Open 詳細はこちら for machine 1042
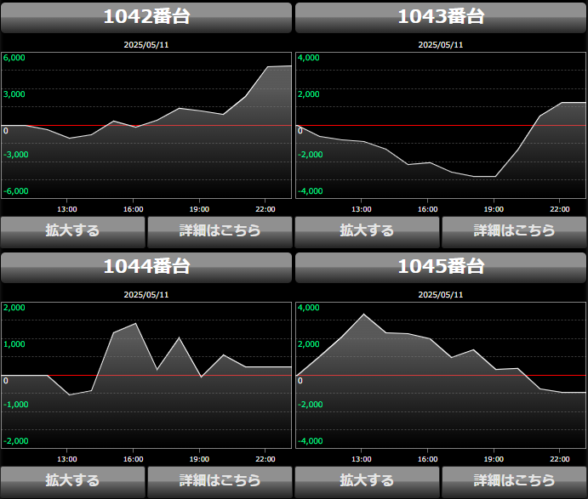The height and width of the screenshot is (499, 588). pos(220,232)
